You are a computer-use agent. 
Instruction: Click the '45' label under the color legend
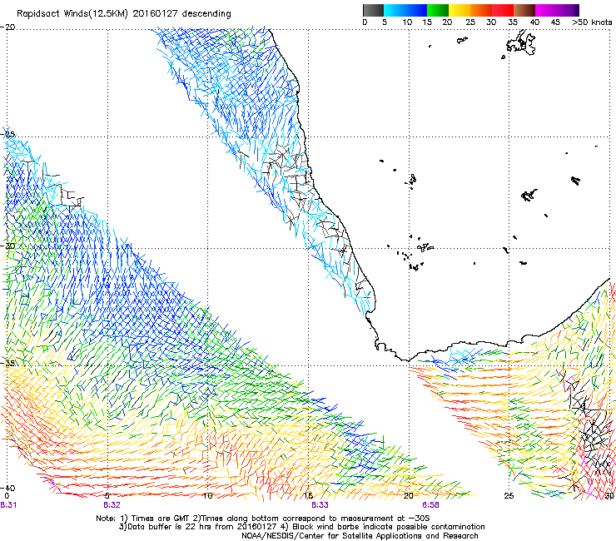tap(555, 22)
